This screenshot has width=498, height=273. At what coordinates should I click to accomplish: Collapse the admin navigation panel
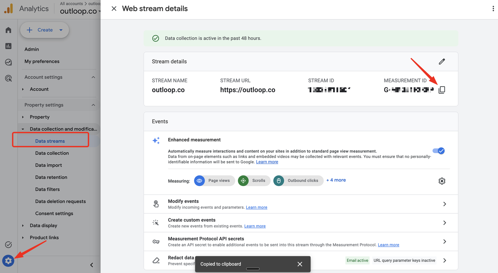tap(92, 265)
